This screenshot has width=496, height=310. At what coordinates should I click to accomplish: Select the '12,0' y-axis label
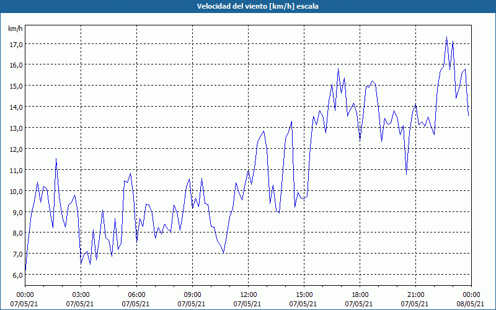point(16,149)
